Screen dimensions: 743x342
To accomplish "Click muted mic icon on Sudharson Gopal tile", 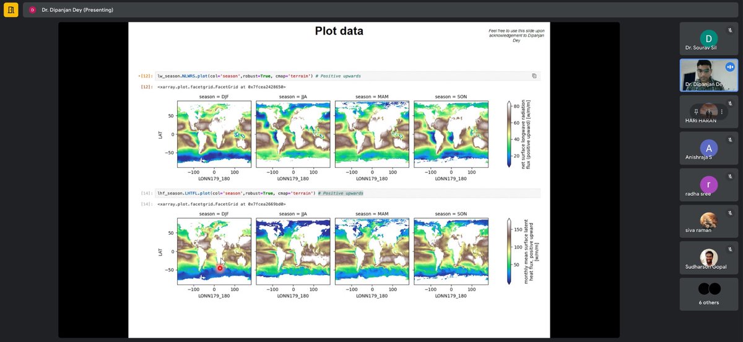I will point(731,249).
